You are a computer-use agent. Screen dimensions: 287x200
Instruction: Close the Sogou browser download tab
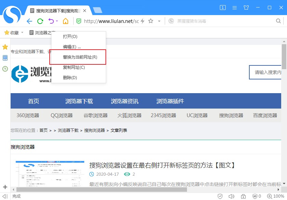(x=85, y=11)
